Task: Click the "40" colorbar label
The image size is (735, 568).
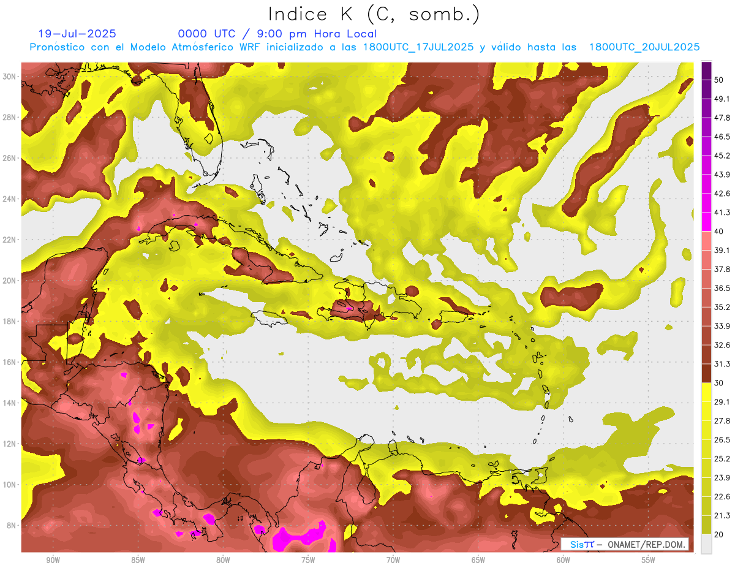Action: pos(720,232)
